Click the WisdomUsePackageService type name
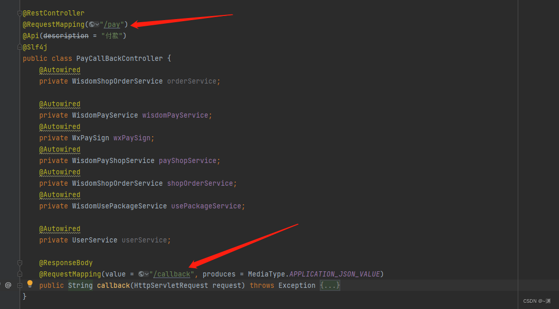The height and width of the screenshot is (309, 559). click(x=120, y=206)
